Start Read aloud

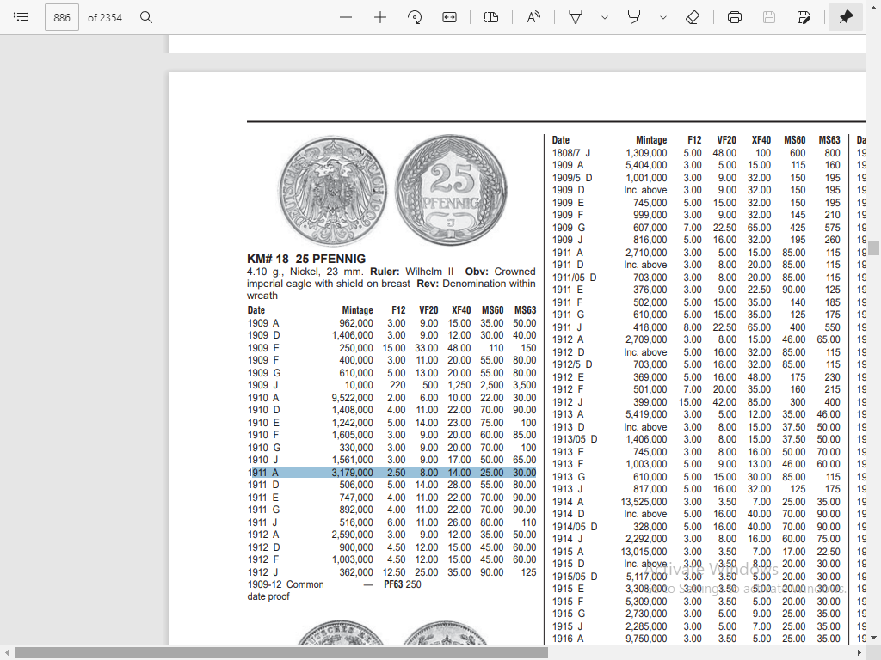coord(533,17)
